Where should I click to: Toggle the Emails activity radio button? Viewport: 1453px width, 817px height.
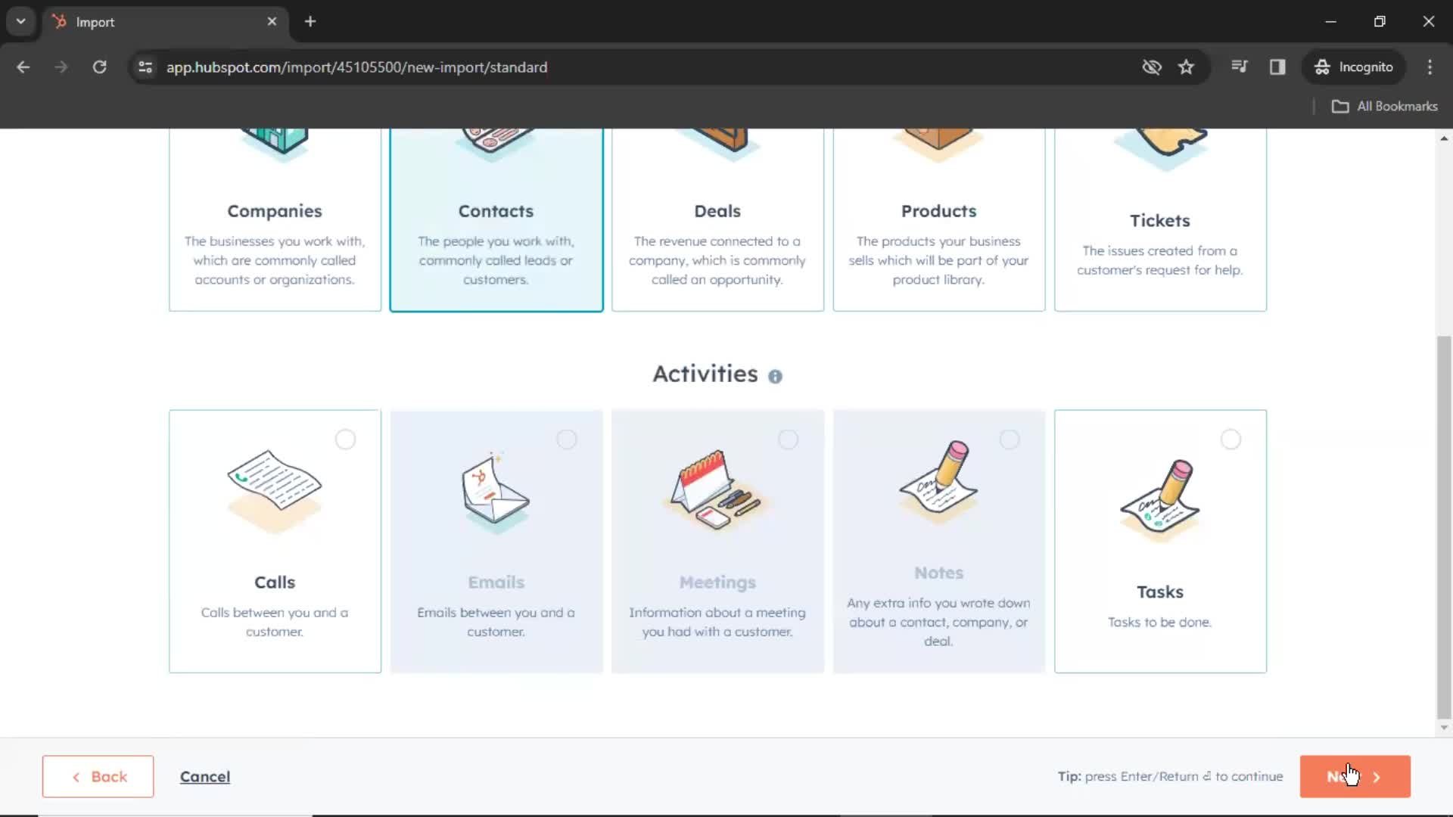coord(567,439)
